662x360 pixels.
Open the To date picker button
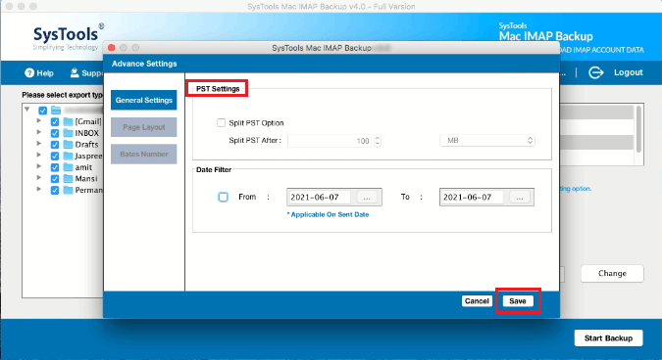pos(519,197)
